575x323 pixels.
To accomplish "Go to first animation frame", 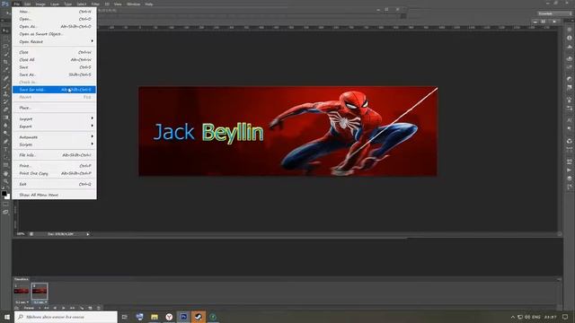I will (46, 308).
